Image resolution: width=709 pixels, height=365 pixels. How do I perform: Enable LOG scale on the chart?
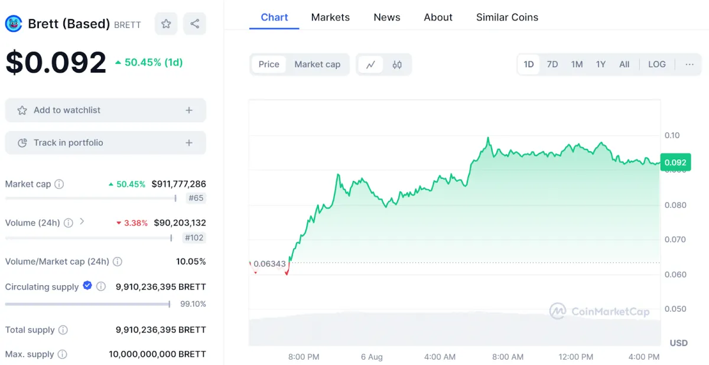656,64
